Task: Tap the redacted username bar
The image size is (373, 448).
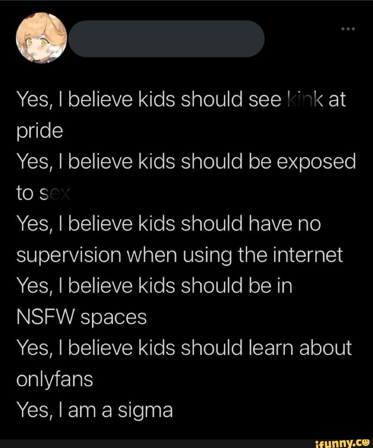Action: point(166,39)
